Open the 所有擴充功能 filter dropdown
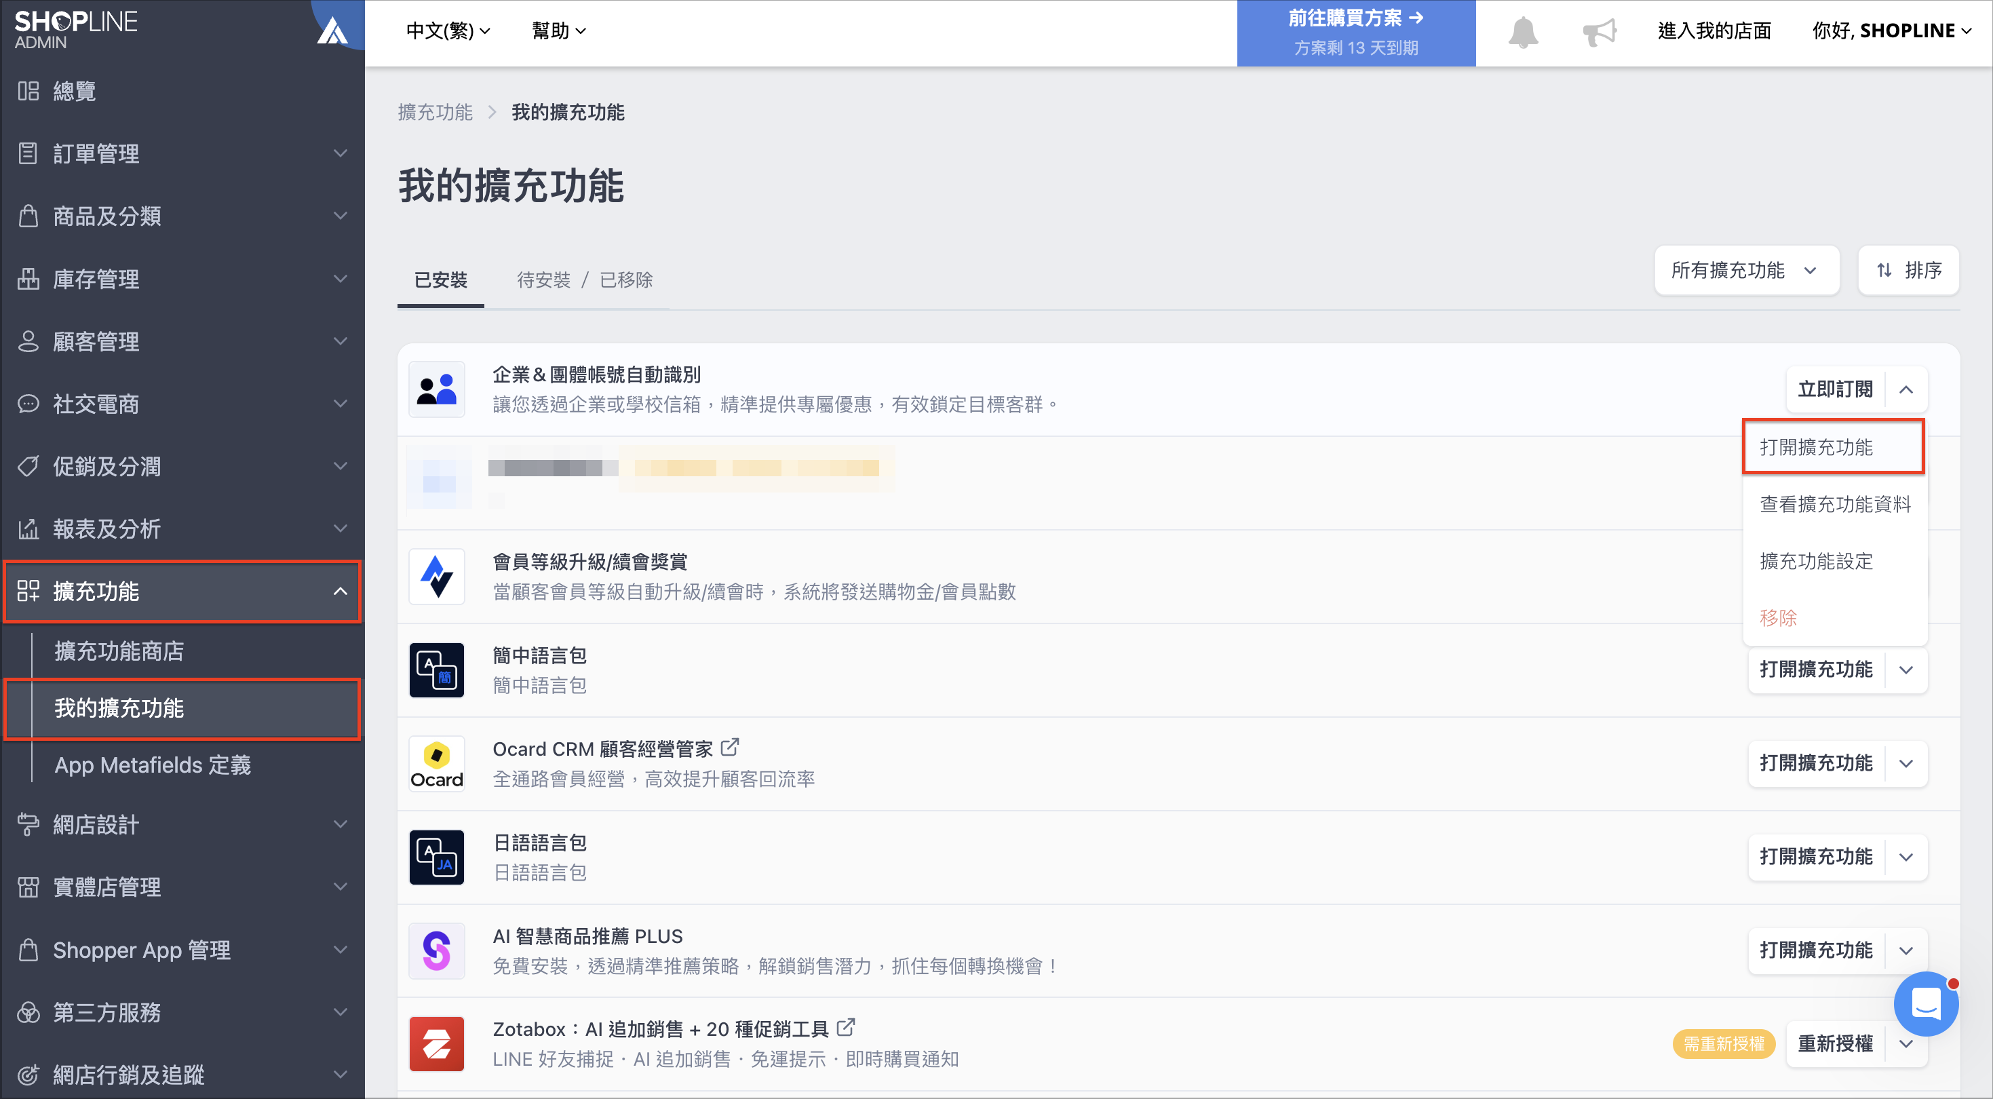Screen dimensions: 1993x1099 coord(1746,270)
